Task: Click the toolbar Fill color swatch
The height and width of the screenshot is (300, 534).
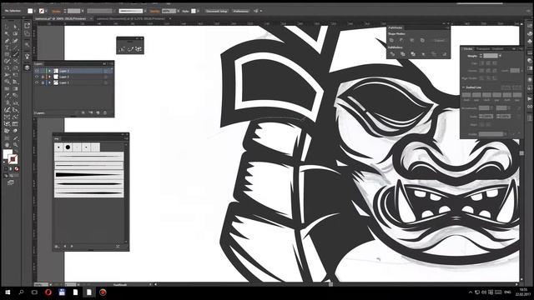Action: point(8,153)
